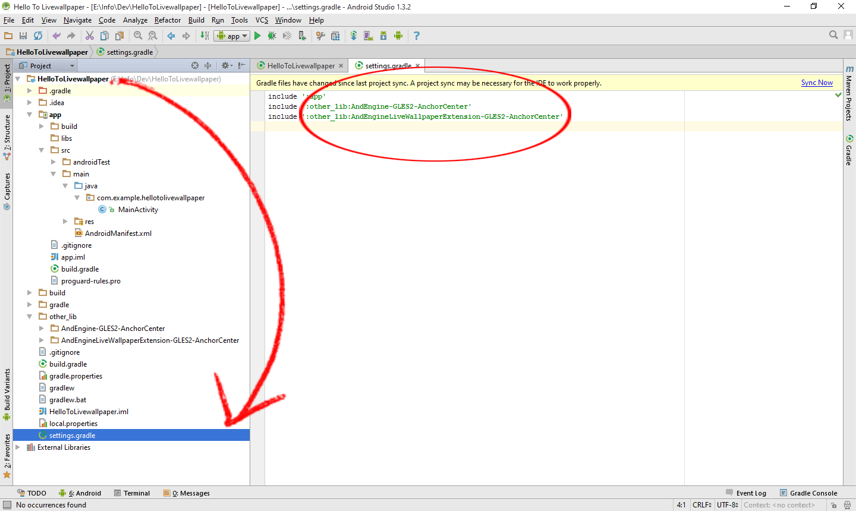Click the Sync Now link

[817, 83]
